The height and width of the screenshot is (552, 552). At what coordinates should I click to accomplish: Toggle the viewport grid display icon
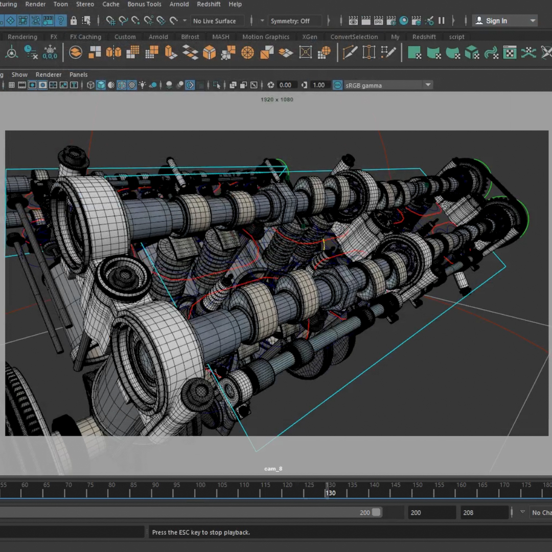(12, 85)
